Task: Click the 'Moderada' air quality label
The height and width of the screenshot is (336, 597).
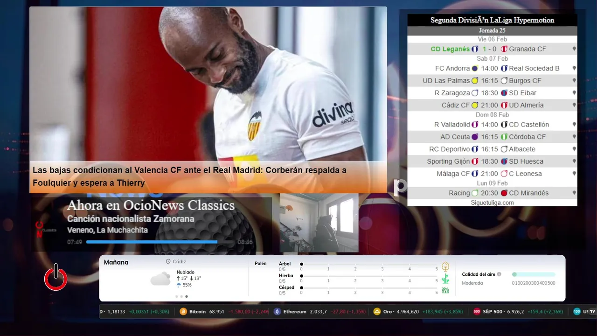Action: pyautogui.click(x=472, y=283)
